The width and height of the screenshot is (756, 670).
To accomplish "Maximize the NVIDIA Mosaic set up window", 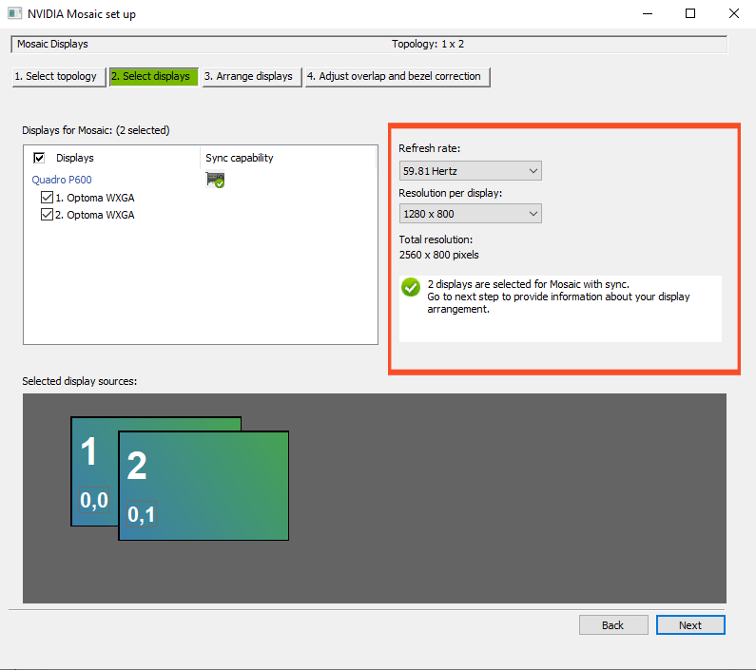I will click(x=690, y=13).
